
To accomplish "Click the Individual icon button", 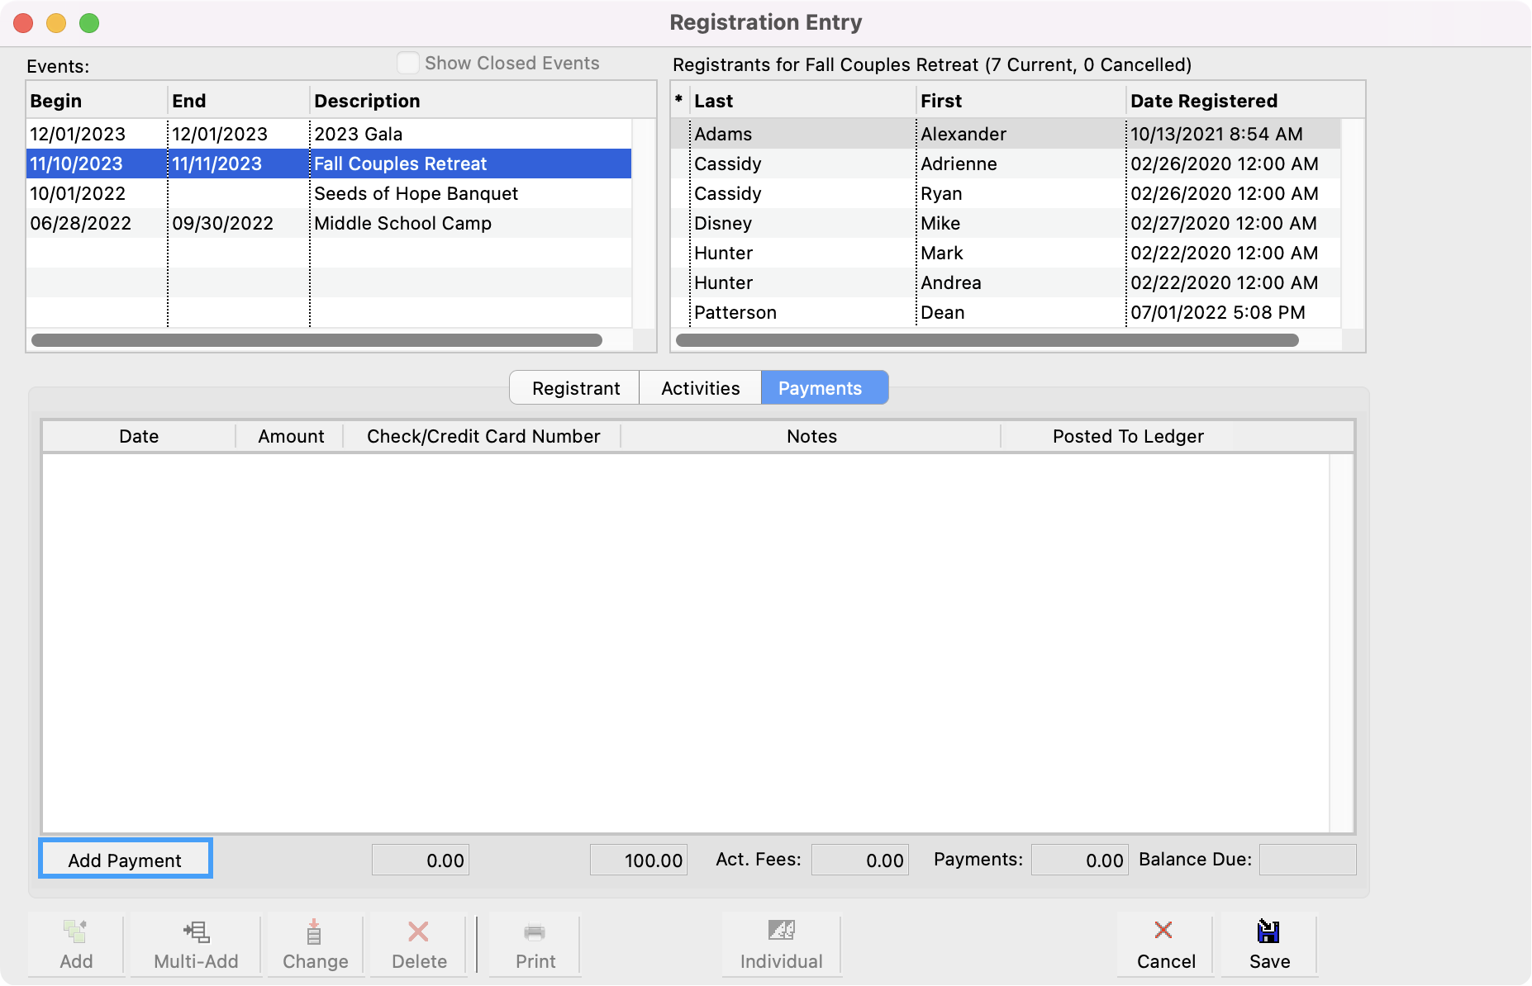I will click(x=781, y=931).
